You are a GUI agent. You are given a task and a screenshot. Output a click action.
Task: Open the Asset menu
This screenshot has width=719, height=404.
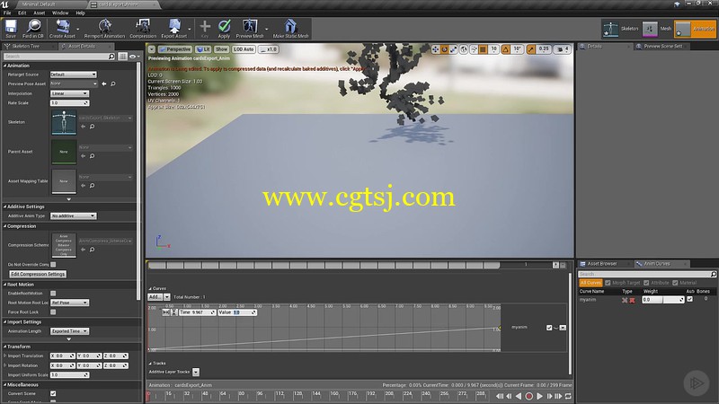point(40,13)
